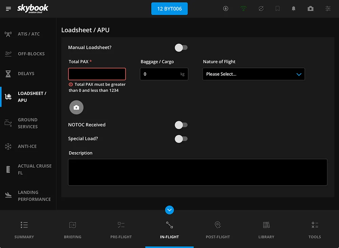Click the Nature of Flight label

219,62
